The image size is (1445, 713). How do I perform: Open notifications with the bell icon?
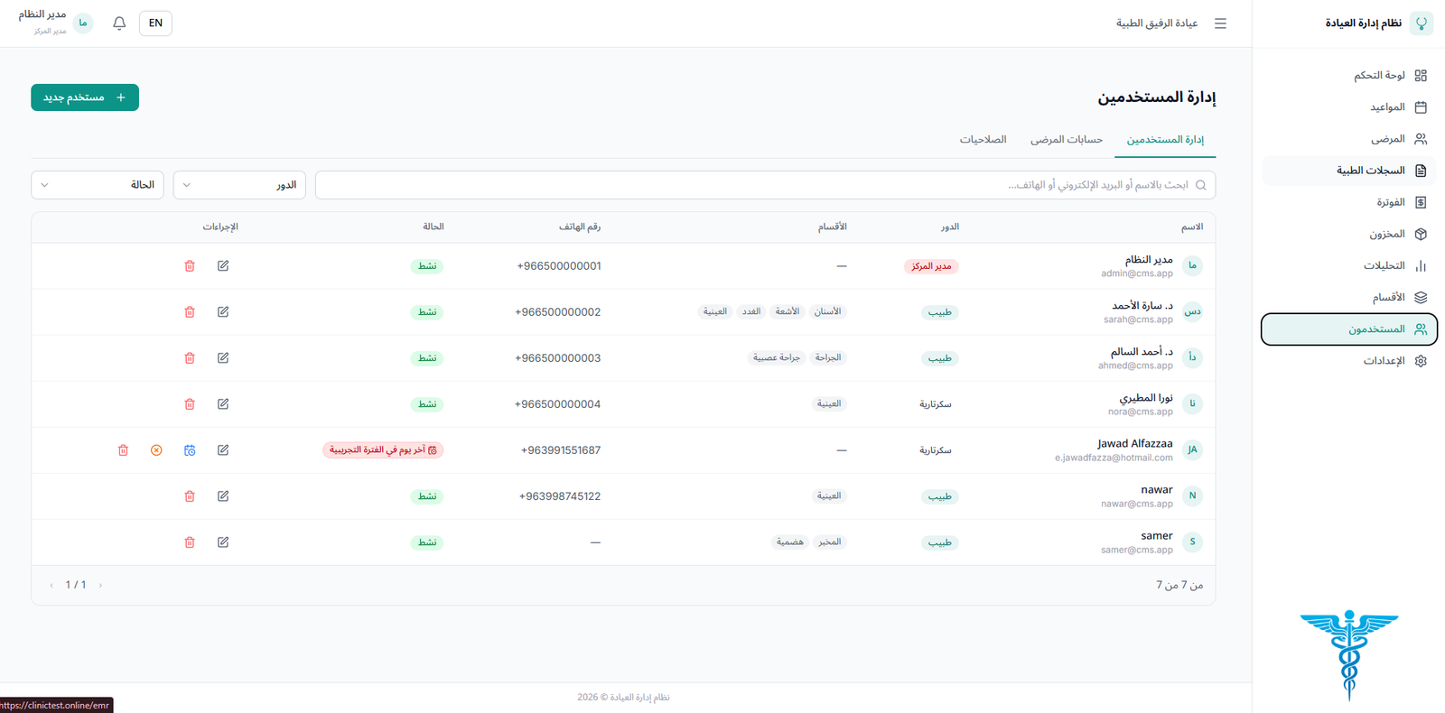(x=119, y=23)
